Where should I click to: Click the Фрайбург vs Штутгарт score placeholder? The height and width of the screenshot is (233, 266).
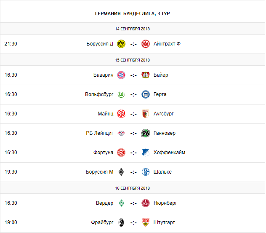(x=133, y=222)
